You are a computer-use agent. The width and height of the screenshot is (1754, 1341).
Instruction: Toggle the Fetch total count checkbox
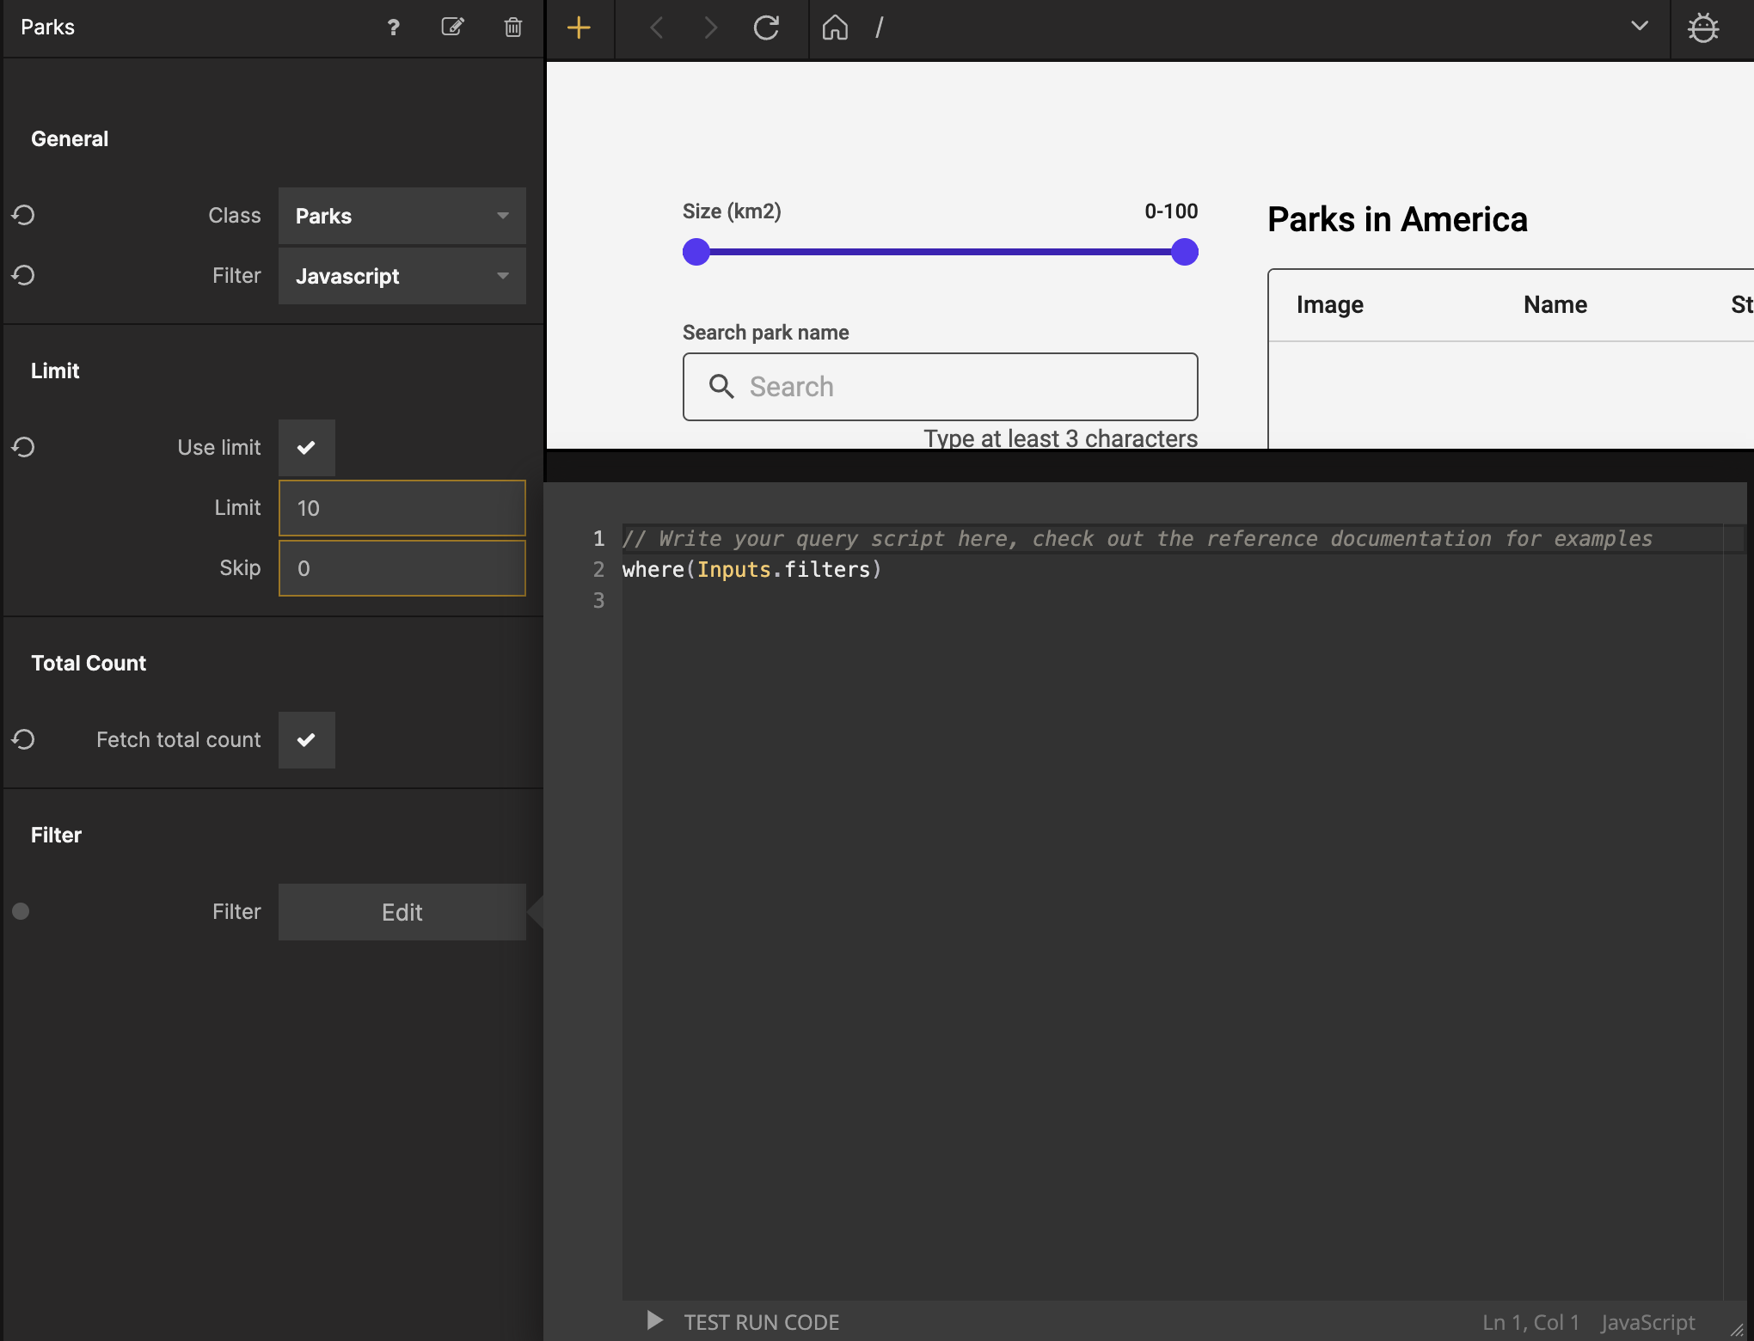(307, 740)
